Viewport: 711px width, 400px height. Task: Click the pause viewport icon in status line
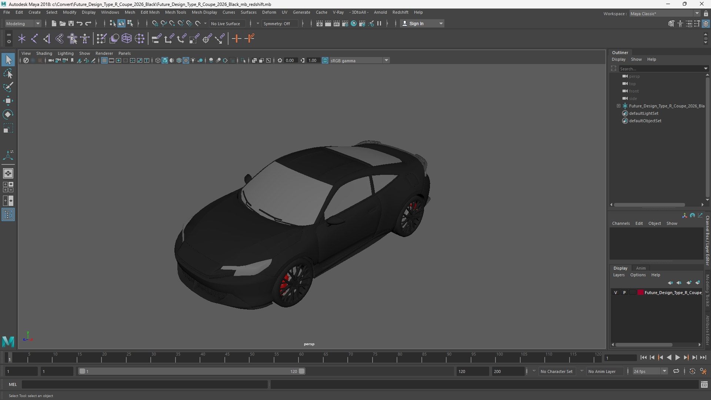click(x=379, y=23)
